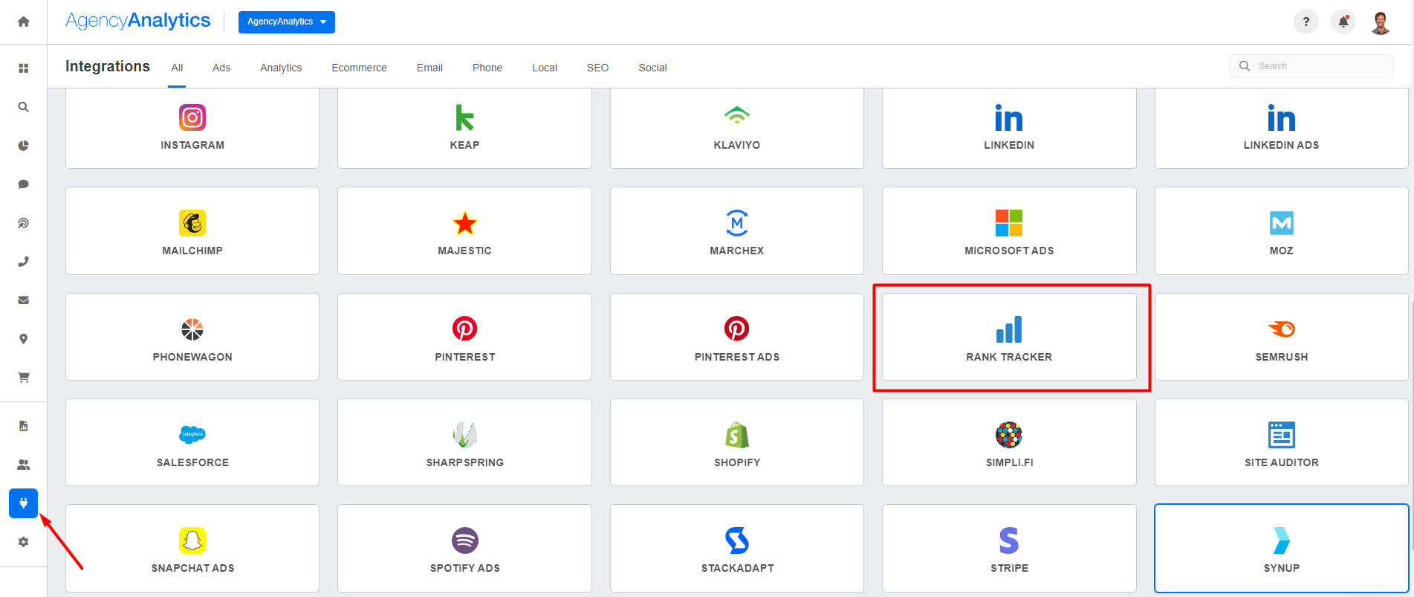
Task: Click the STRIPE card label text
Action: click(1009, 568)
